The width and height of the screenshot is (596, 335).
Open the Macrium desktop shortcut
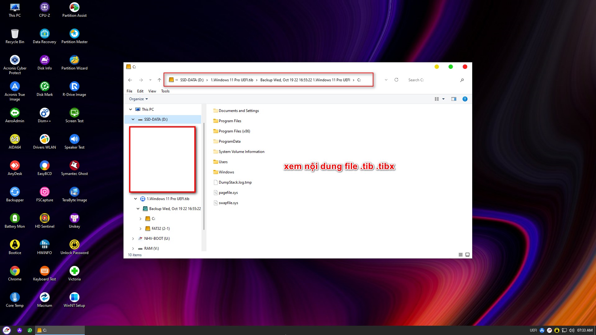[44, 297]
